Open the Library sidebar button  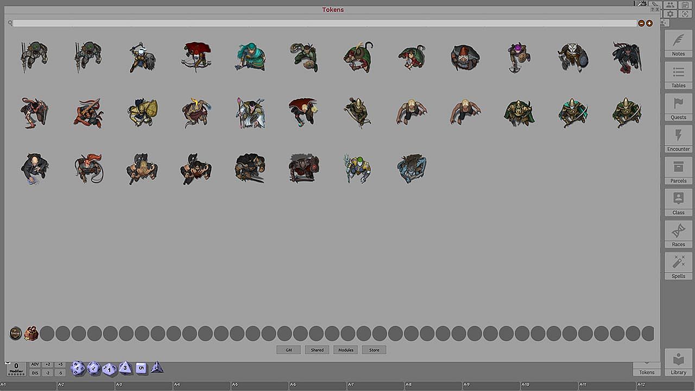(x=678, y=363)
